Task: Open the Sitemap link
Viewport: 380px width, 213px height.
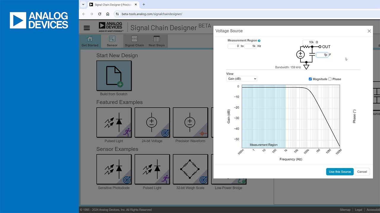Action: coord(345,210)
